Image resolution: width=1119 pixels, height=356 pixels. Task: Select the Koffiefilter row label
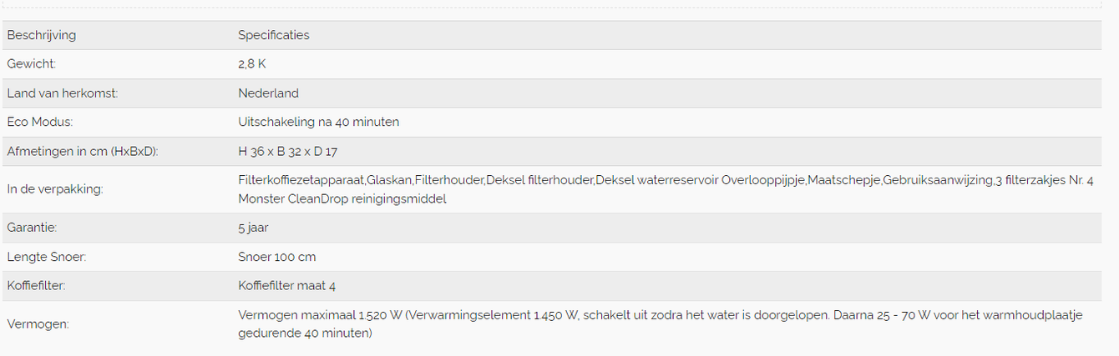click(36, 286)
